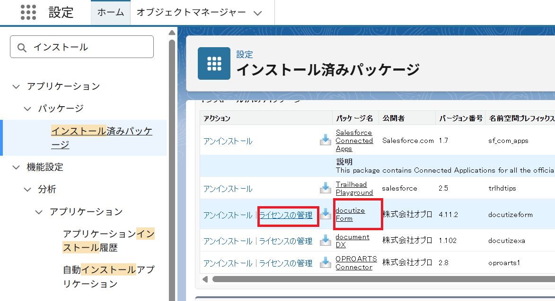The width and height of the screenshot is (555, 301).
Task: Switch to the ホーム tab
Action: [x=110, y=13]
